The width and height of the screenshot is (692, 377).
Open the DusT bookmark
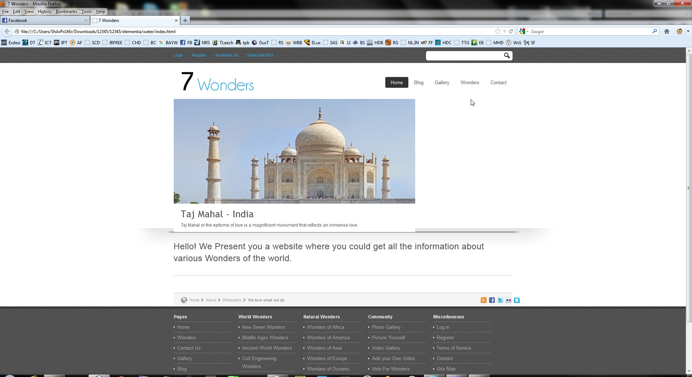[x=260, y=42]
